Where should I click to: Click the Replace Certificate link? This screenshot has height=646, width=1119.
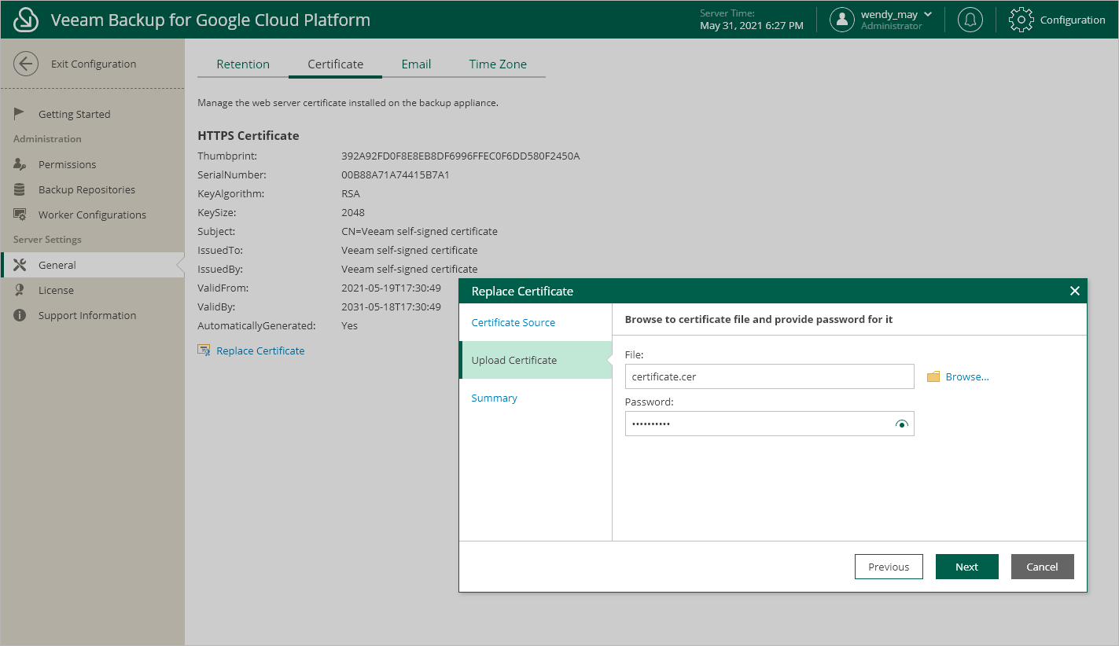260,351
